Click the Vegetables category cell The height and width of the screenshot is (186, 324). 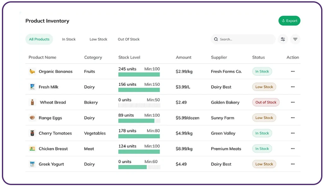pos(95,133)
